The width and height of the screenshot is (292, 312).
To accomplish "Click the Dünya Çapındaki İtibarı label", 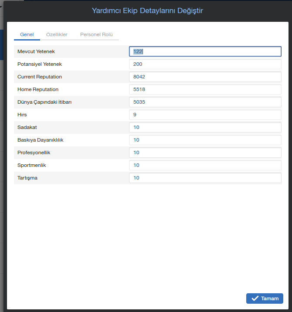I will [x=44, y=102].
